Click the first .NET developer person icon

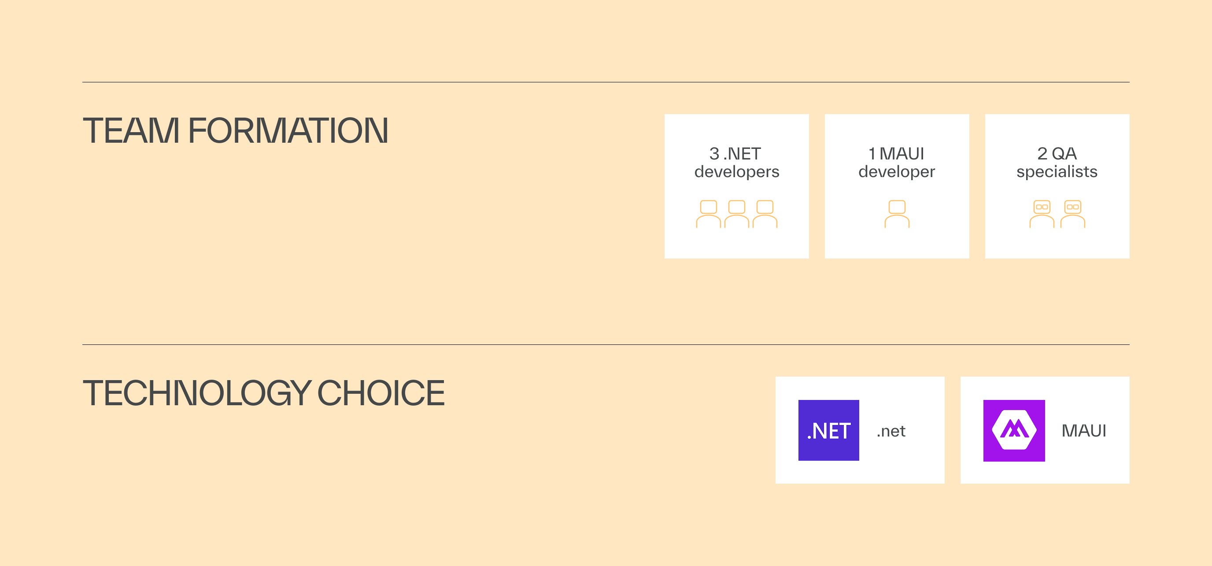pos(709,214)
